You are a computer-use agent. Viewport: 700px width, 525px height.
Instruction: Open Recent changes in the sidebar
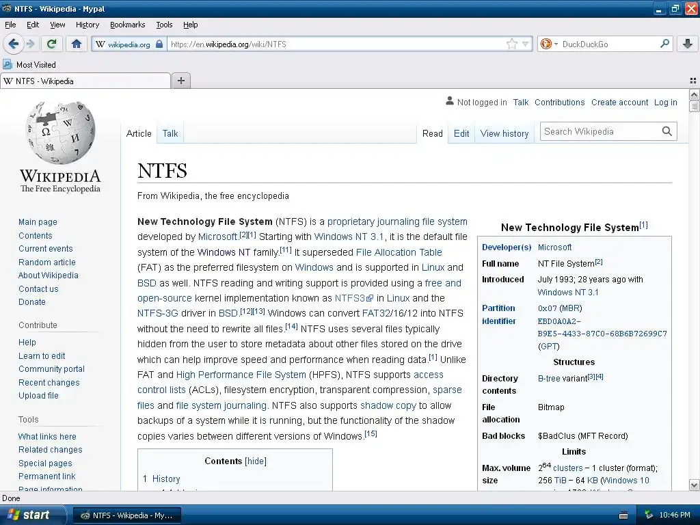(x=49, y=383)
